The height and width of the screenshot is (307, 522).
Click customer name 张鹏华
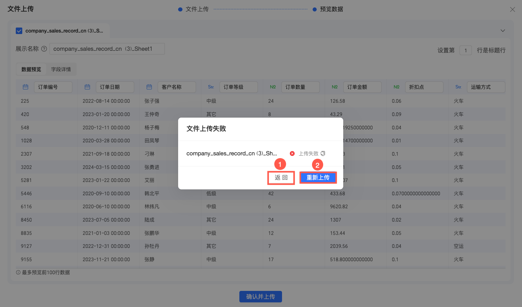coord(152,233)
